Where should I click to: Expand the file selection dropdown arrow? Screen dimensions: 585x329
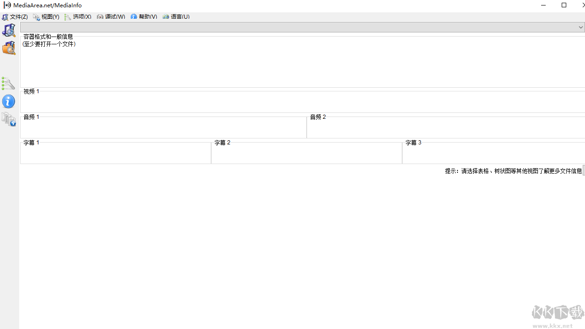pyautogui.click(x=580, y=27)
